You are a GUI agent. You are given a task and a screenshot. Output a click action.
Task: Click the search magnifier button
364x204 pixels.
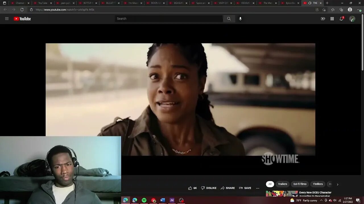229,19
